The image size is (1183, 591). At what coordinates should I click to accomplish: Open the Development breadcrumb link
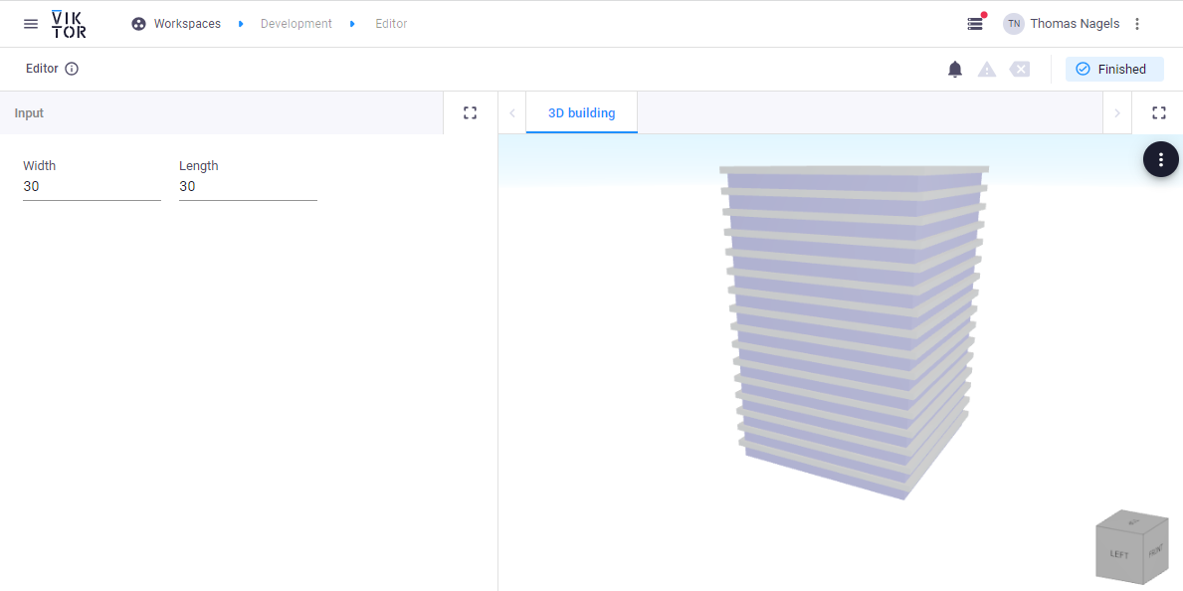pyautogui.click(x=296, y=24)
